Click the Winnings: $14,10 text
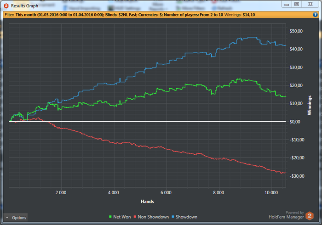Image resolution: width=322 pixels, height=225 pixels. click(240, 15)
